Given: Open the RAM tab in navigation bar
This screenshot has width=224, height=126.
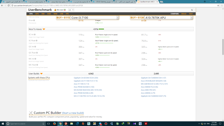Looking at the screenshot, I should [55, 14].
